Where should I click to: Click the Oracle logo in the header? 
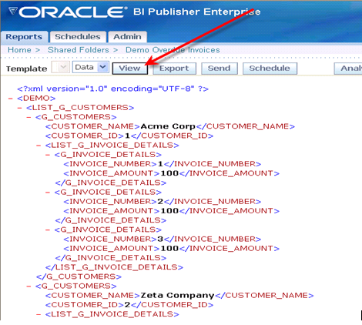pyautogui.click(x=68, y=12)
